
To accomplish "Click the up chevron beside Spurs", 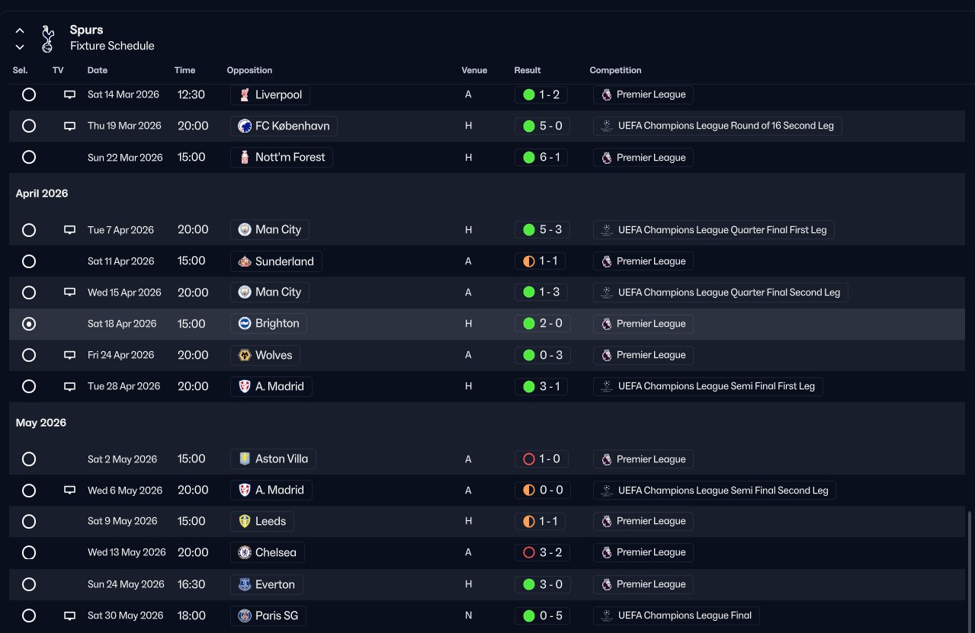I will point(20,30).
